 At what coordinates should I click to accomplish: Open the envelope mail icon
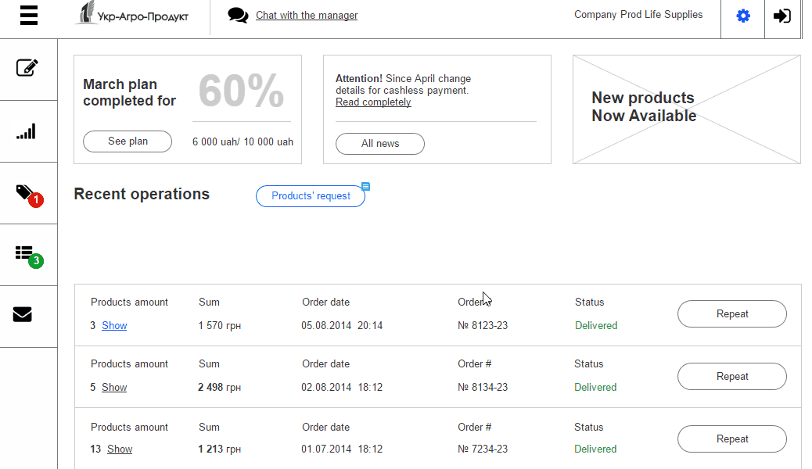tap(23, 315)
